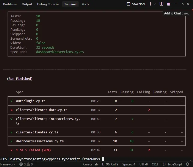Click the Add to Chat button

(x=177, y=13)
